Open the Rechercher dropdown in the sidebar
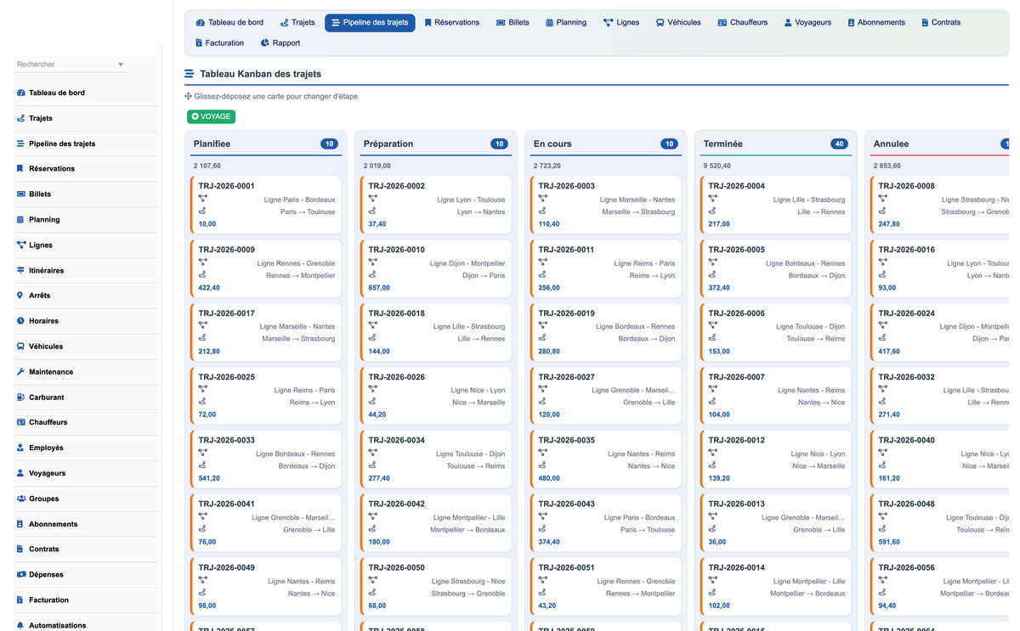Image resolution: width=1020 pixels, height=631 pixels. 71,65
